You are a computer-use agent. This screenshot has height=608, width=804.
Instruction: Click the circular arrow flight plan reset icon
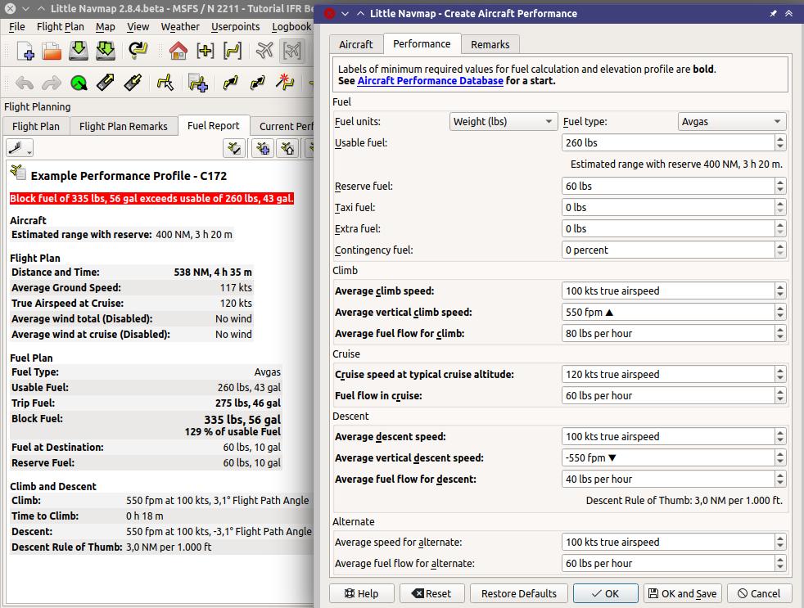click(x=138, y=51)
